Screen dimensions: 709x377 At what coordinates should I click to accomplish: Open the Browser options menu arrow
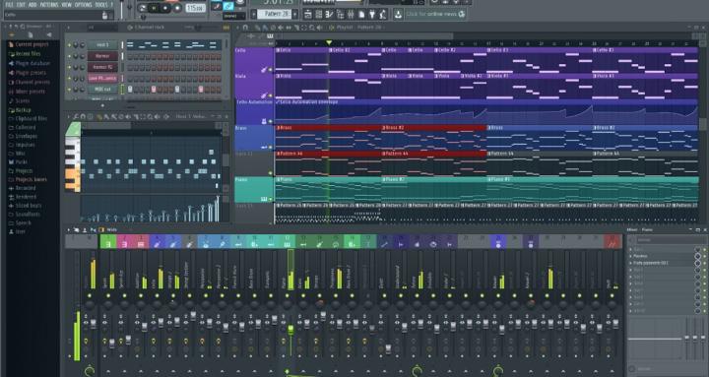(5, 28)
